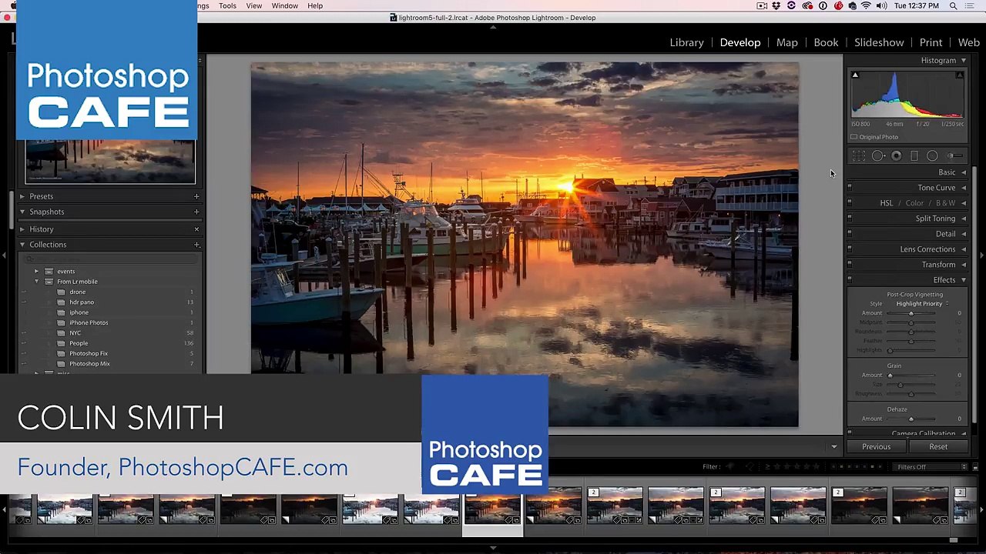Enable the Original Photo checkbox

(854, 137)
